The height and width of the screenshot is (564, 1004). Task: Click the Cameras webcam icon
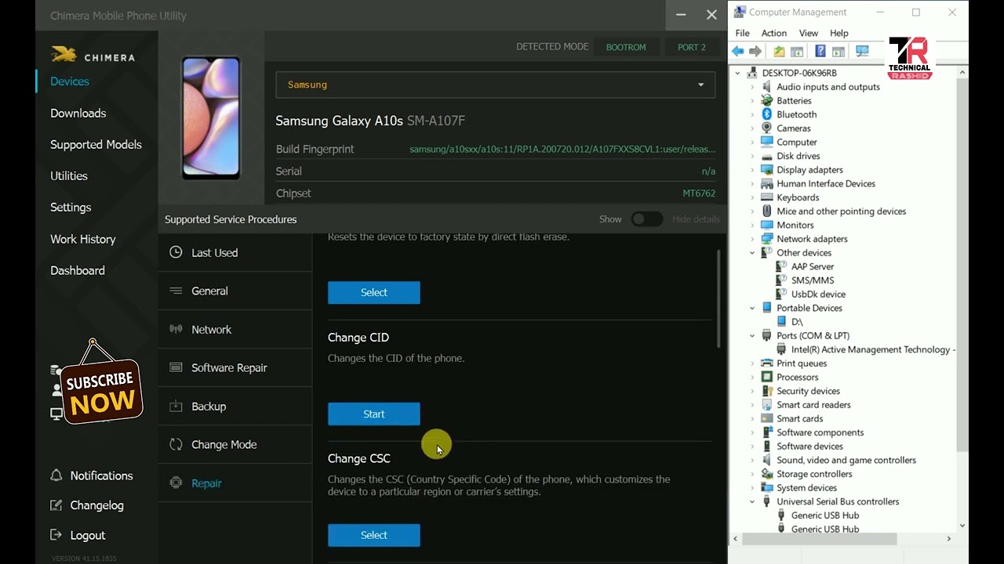tap(767, 128)
